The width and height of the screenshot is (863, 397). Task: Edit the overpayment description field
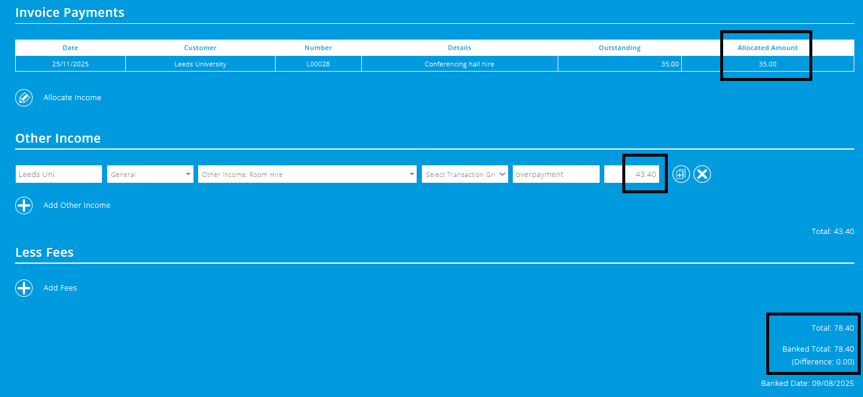point(555,173)
